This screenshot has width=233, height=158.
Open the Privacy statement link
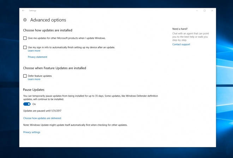tap(37, 57)
